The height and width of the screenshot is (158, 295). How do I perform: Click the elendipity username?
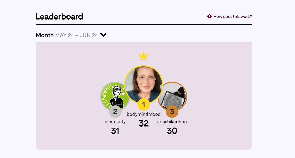[x=115, y=122]
